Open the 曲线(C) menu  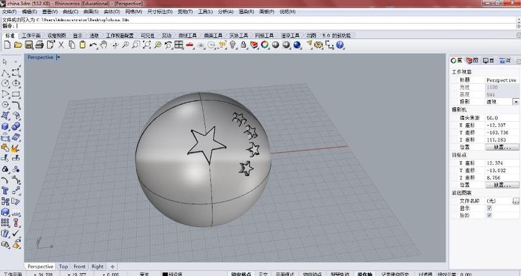[x=70, y=11]
